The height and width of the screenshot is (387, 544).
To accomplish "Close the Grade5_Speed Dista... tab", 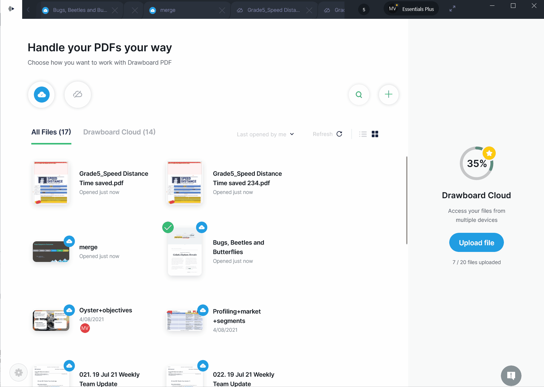I will [x=309, y=10].
